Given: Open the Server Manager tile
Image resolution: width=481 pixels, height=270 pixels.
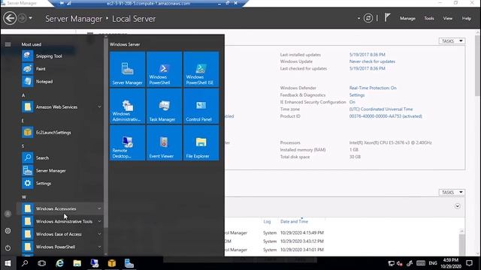Looking at the screenshot, I should click(127, 69).
